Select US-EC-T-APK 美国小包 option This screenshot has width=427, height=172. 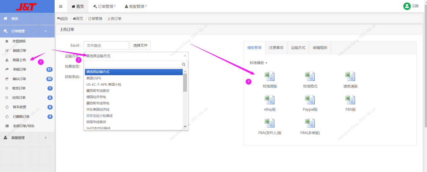pyautogui.click(x=134, y=84)
